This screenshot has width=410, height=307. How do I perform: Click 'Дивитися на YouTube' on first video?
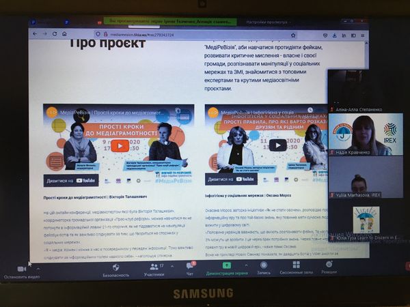(71, 180)
